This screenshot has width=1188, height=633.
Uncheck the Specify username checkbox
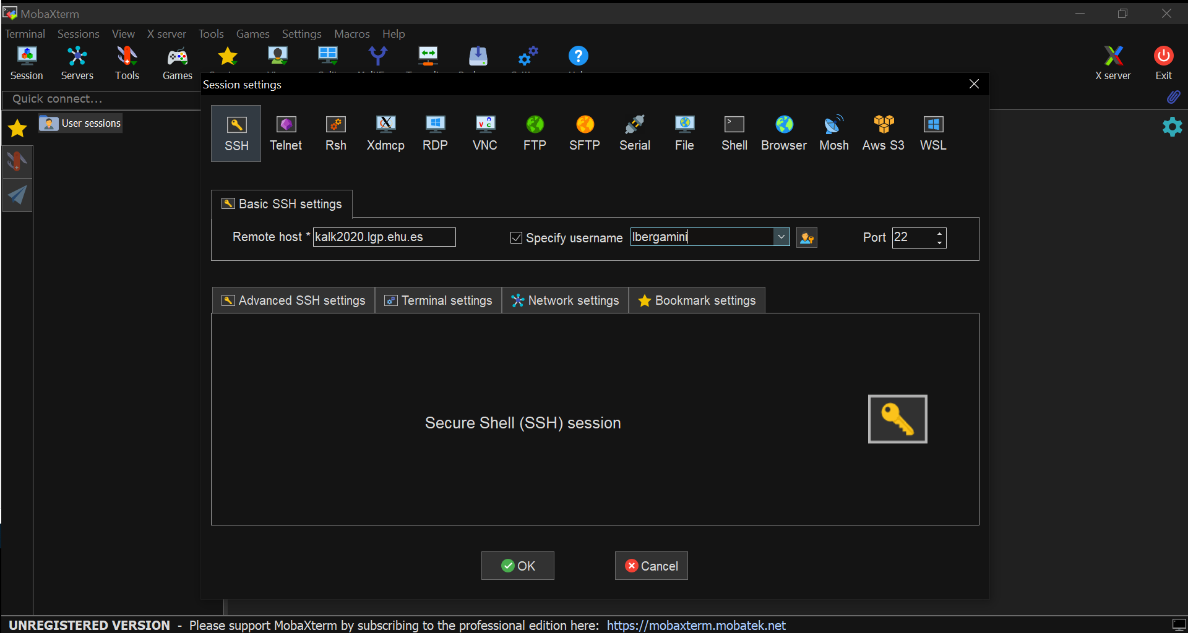click(516, 238)
